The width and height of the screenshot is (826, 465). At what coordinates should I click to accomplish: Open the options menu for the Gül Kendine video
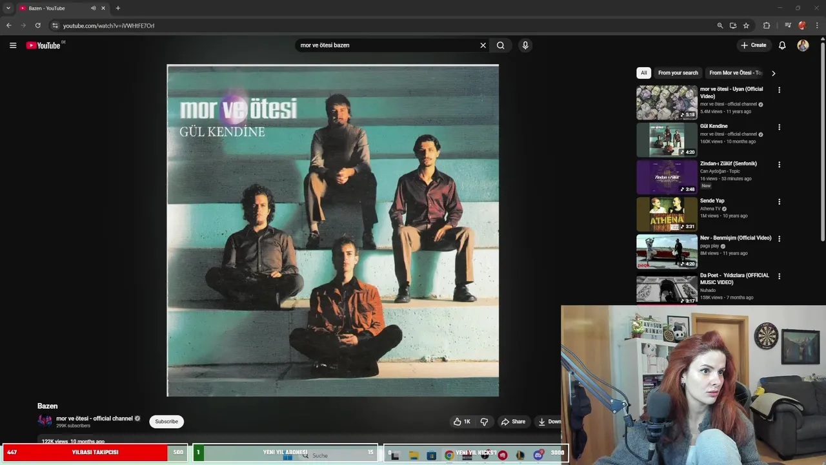coord(779,127)
